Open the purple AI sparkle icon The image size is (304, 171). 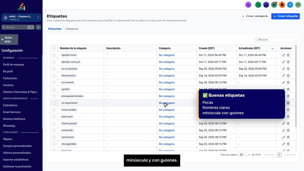tap(266, 5)
